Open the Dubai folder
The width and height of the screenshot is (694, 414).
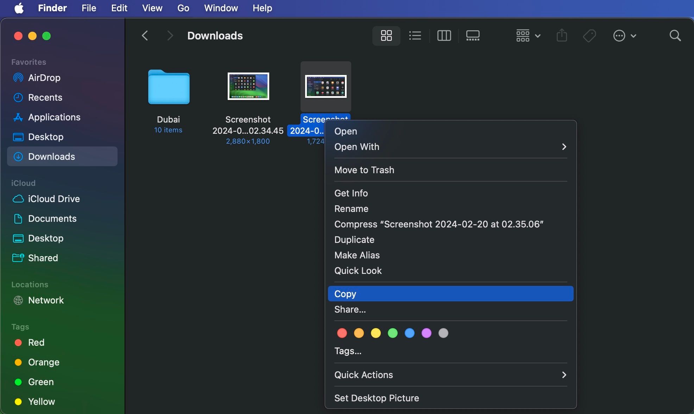(x=168, y=87)
